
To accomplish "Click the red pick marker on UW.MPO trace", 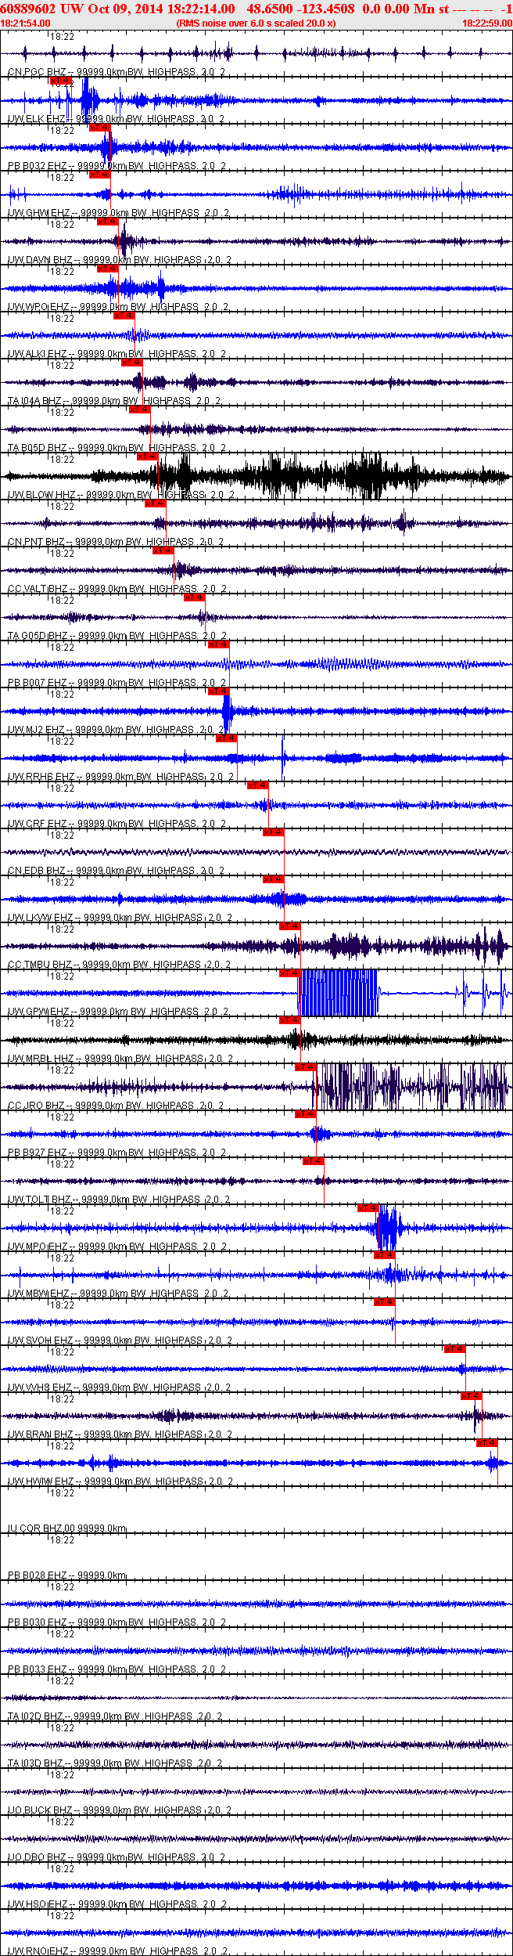I will (x=368, y=1208).
